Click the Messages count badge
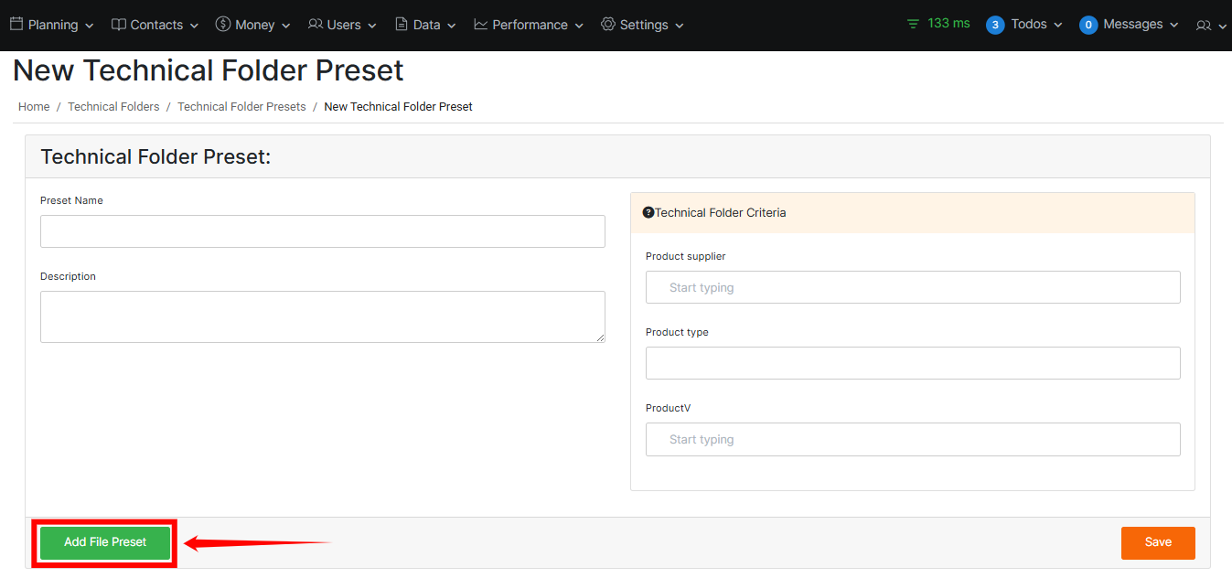 pyautogui.click(x=1088, y=25)
